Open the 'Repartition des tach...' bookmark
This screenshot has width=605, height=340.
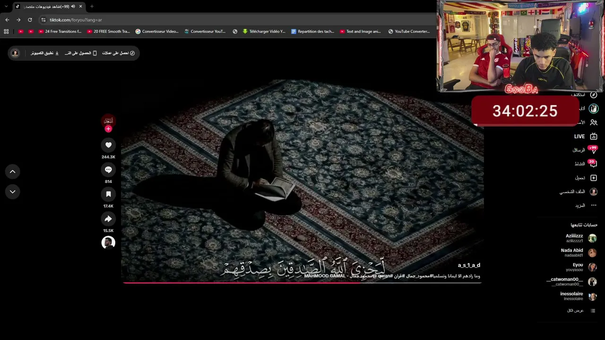[x=312, y=32]
